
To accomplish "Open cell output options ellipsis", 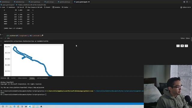I will coord(1,41).
